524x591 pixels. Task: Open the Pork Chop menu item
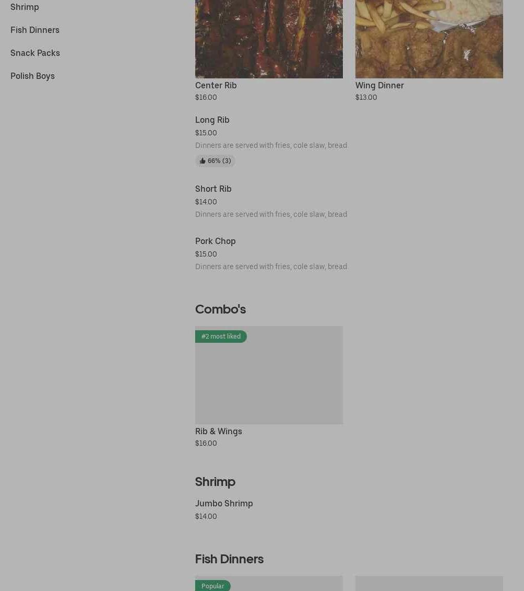[x=215, y=241]
